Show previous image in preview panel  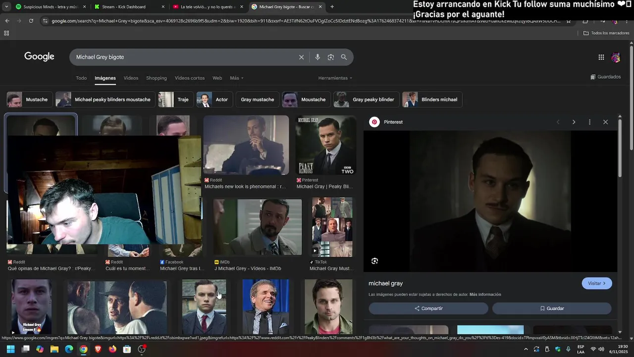[x=558, y=122]
